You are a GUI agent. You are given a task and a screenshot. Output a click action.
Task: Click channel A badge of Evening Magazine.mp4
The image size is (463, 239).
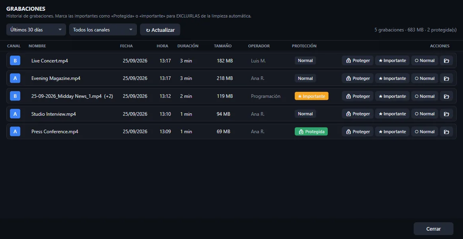pos(15,78)
